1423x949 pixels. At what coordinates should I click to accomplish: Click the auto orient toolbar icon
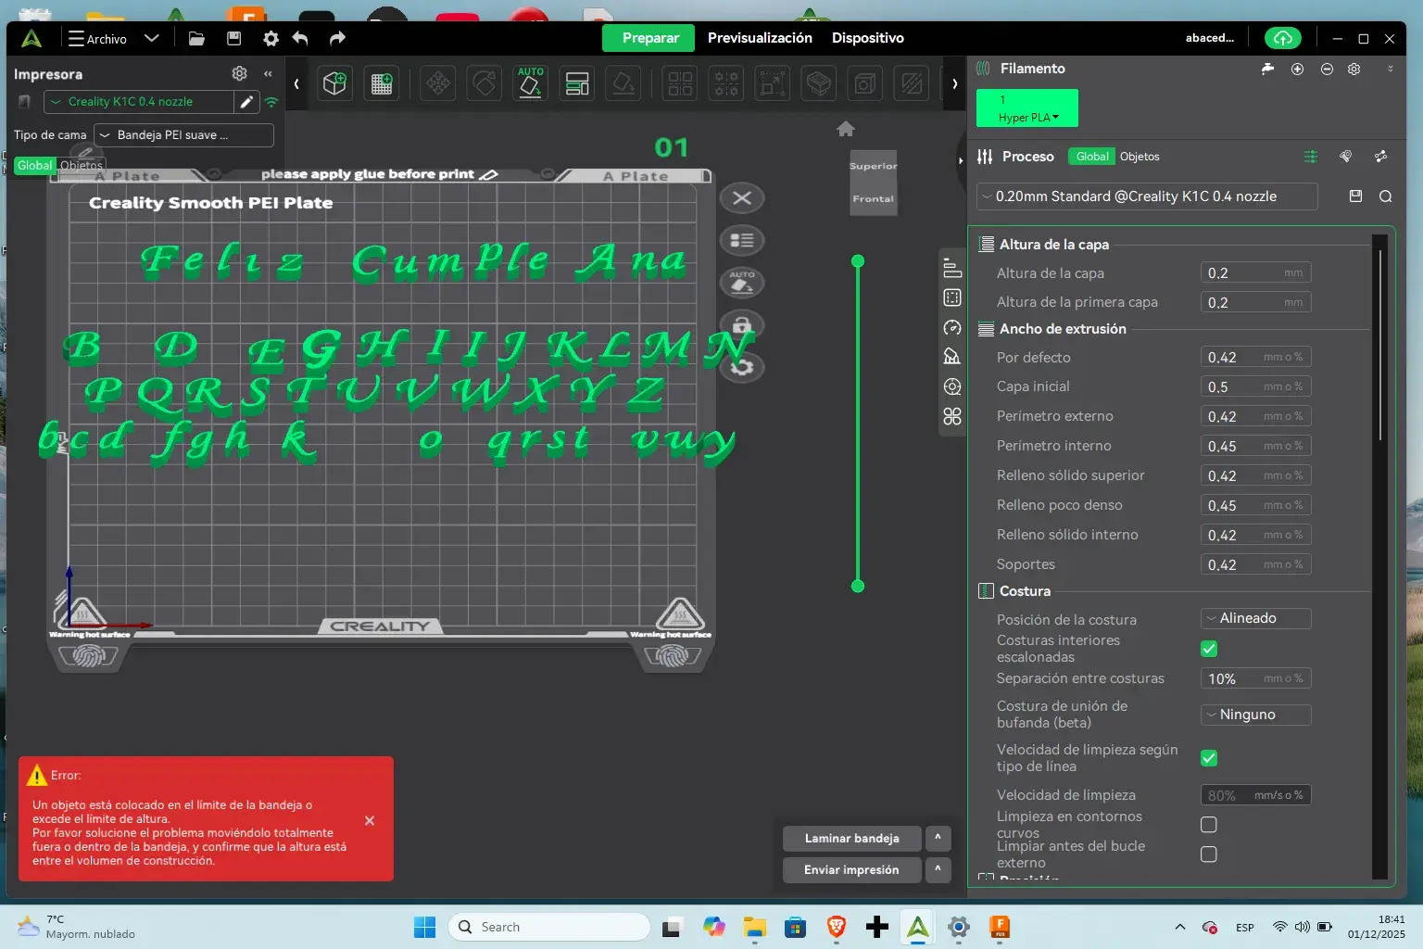(x=530, y=83)
